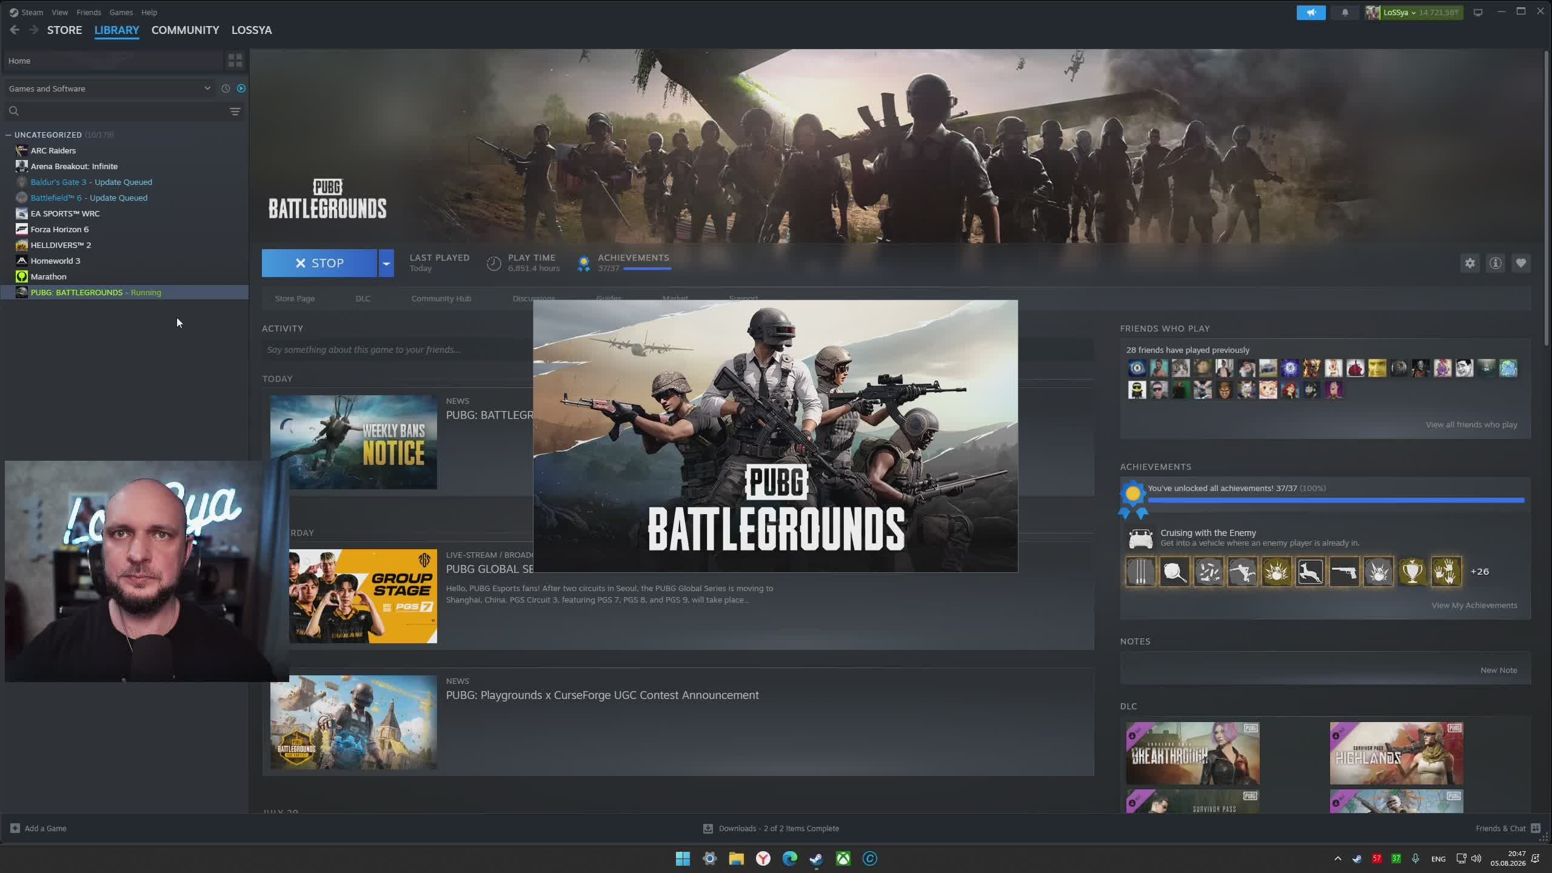Screen dimensions: 1552x873
Task: Open the Yandex browser taskbar icon
Action: [x=763, y=858]
